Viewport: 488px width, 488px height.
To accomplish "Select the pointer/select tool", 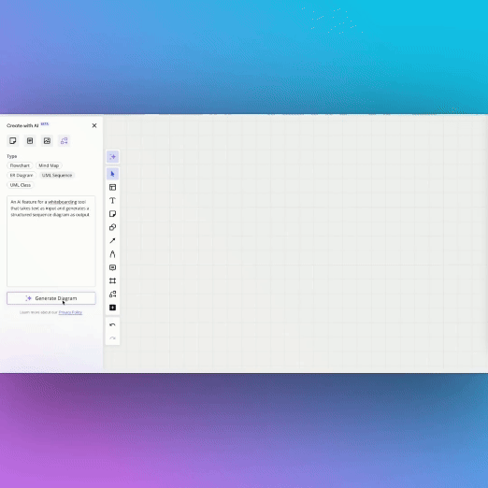I will (112, 174).
